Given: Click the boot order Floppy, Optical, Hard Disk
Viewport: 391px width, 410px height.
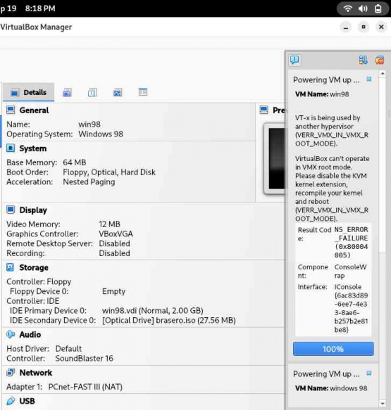Looking at the screenshot, I should (109, 172).
